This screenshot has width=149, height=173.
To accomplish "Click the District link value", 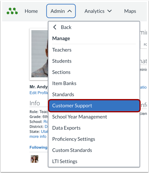I will tap(46, 127).
